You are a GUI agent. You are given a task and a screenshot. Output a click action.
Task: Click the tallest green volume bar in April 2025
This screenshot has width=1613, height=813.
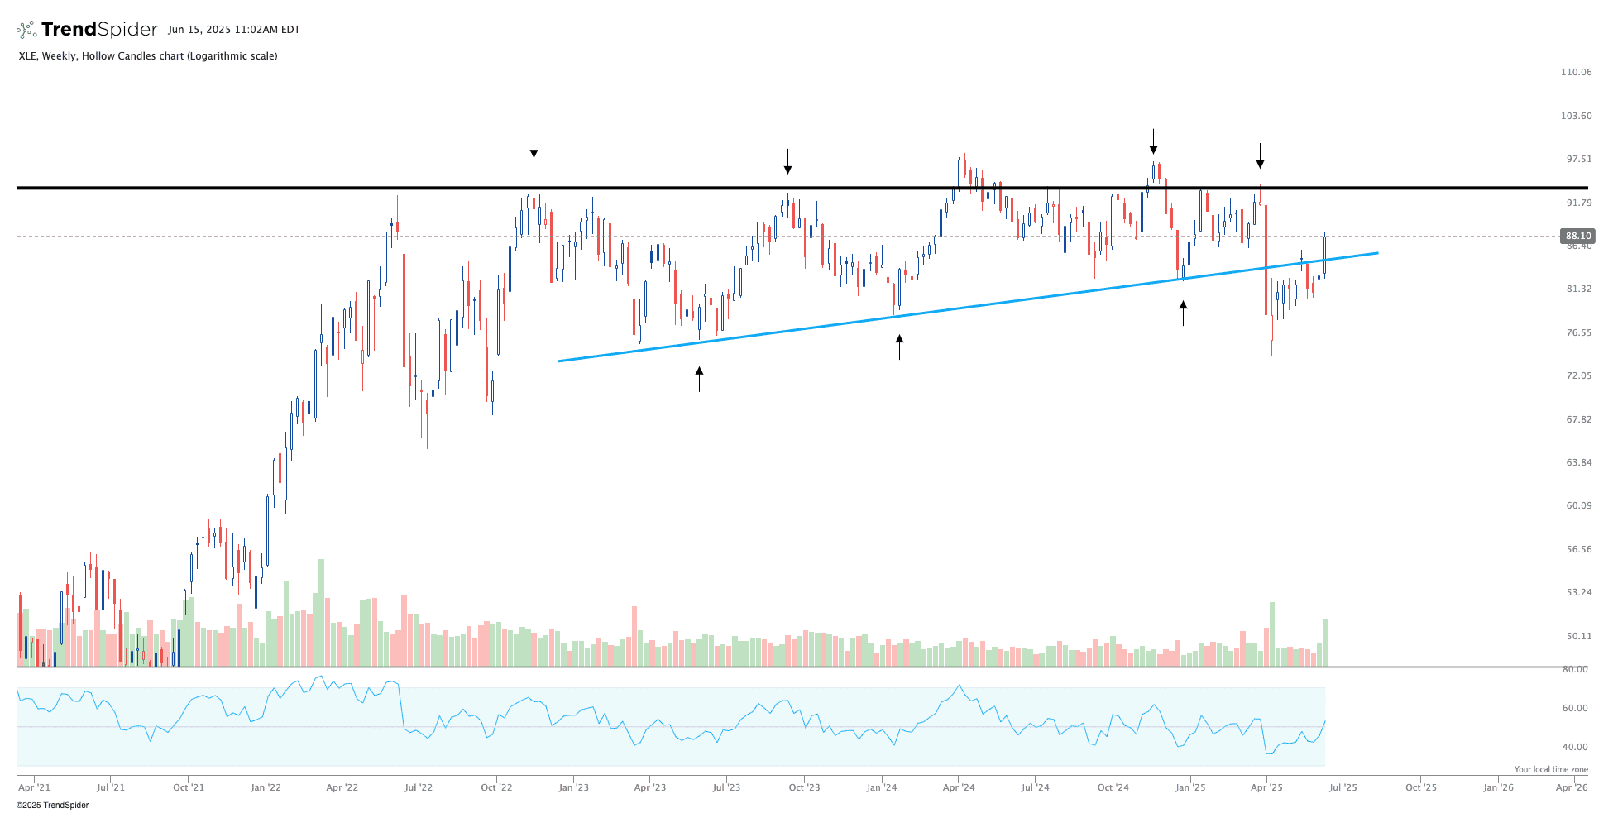pos(1272,634)
